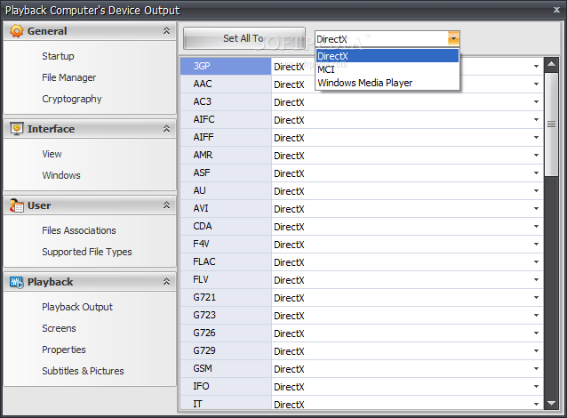Screen dimensions: 567x418
Task: Select the 3GP format row
Action: pos(226,66)
